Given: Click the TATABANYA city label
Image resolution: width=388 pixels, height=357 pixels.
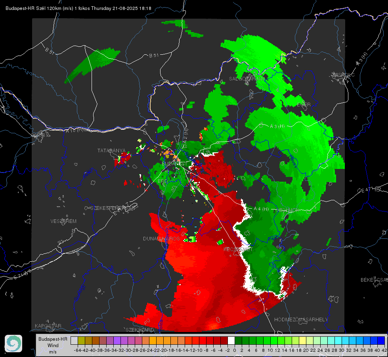Looking at the screenshot, I should coord(111,151).
